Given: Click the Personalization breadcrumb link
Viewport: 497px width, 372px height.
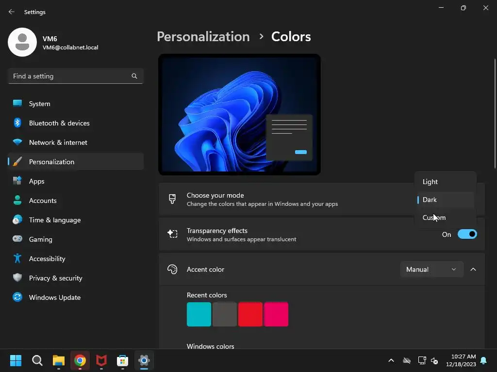Looking at the screenshot, I should pyautogui.click(x=203, y=37).
